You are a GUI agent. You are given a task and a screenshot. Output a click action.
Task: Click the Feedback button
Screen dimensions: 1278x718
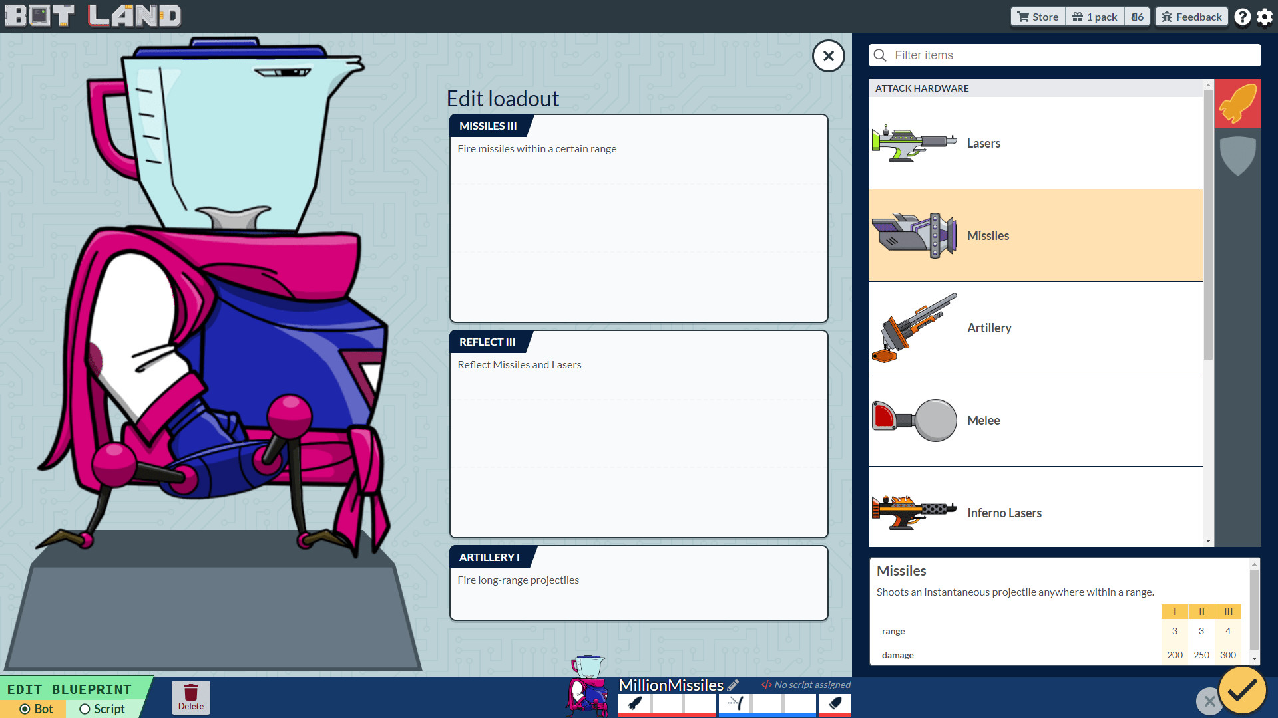coord(1191,16)
